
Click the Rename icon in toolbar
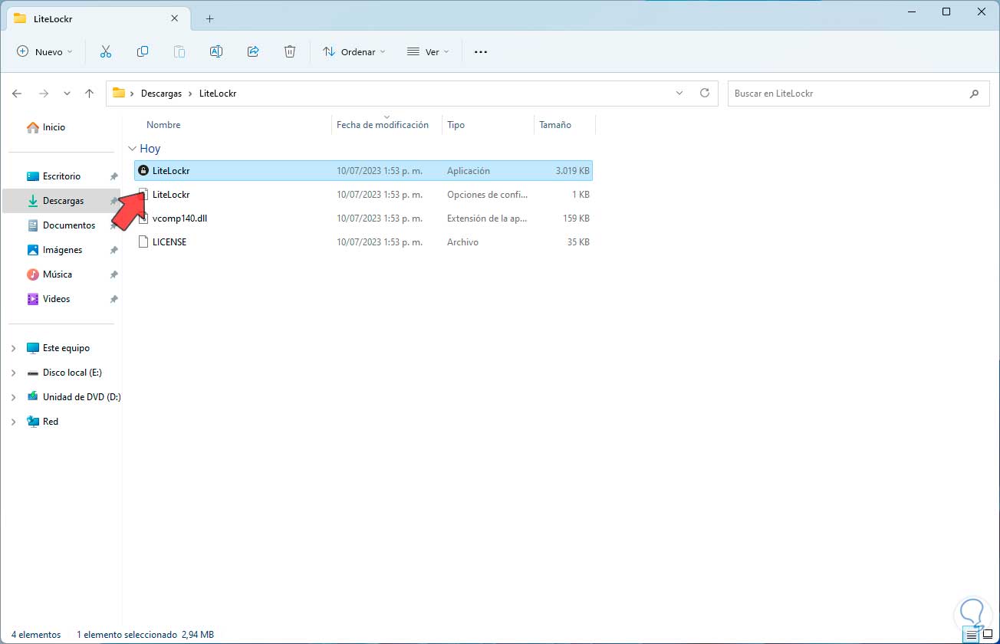(x=216, y=51)
